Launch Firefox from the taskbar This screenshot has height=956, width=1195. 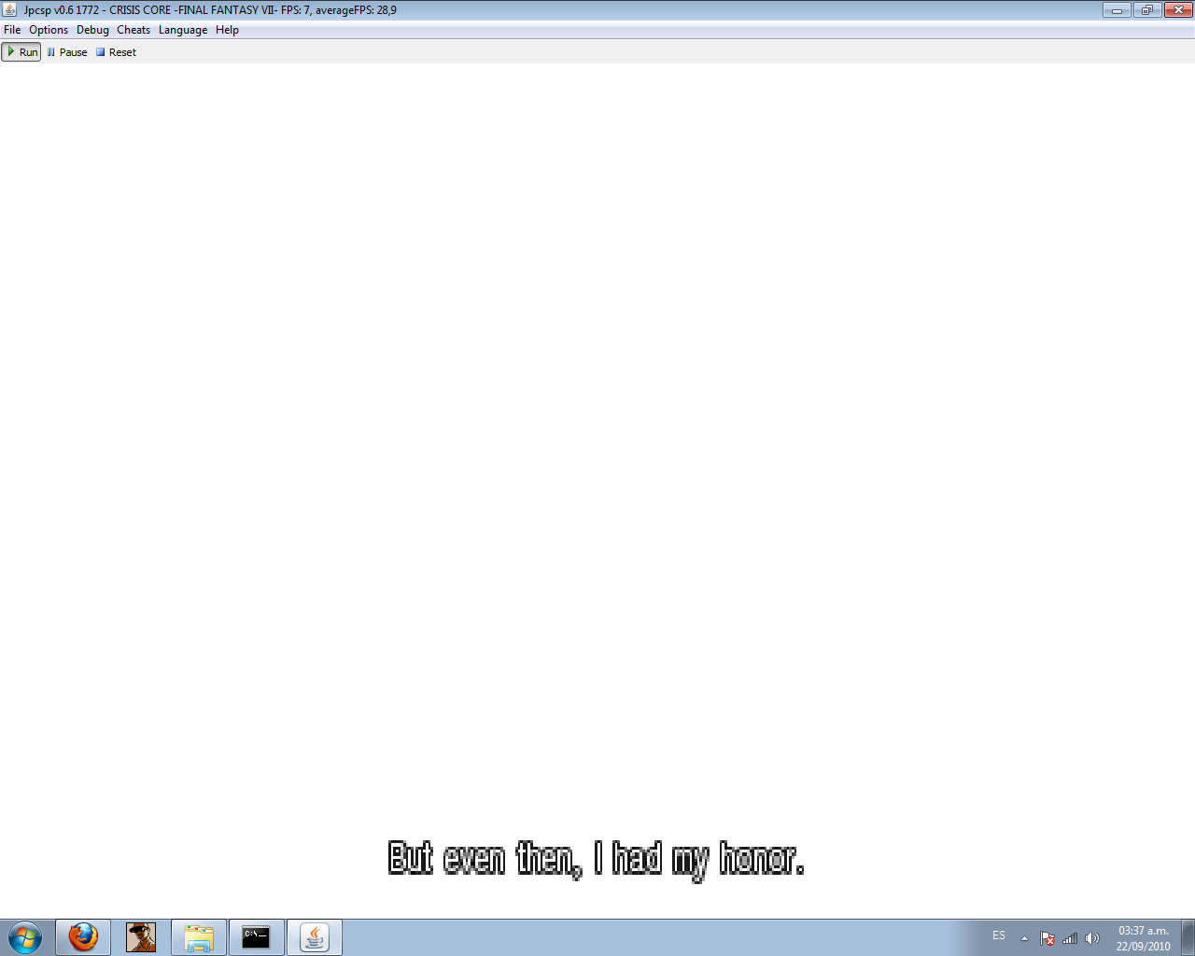tap(83, 937)
